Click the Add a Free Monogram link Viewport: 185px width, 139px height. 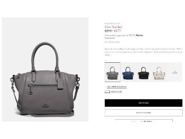click(117, 87)
